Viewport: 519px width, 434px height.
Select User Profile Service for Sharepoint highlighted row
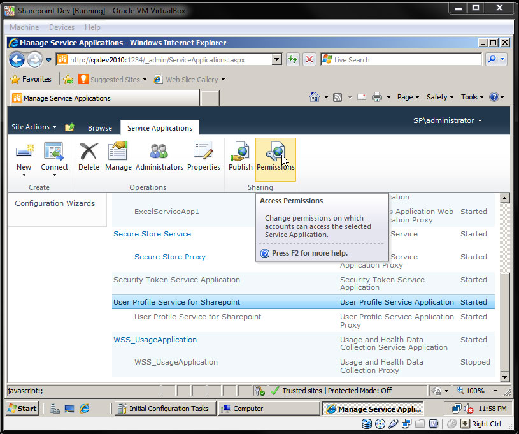click(303, 302)
